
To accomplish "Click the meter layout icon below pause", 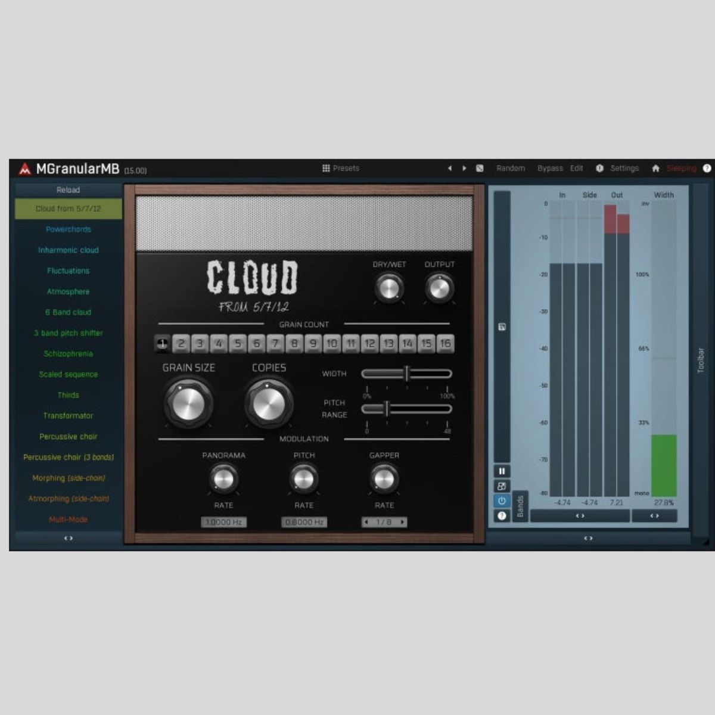I will tap(502, 486).
